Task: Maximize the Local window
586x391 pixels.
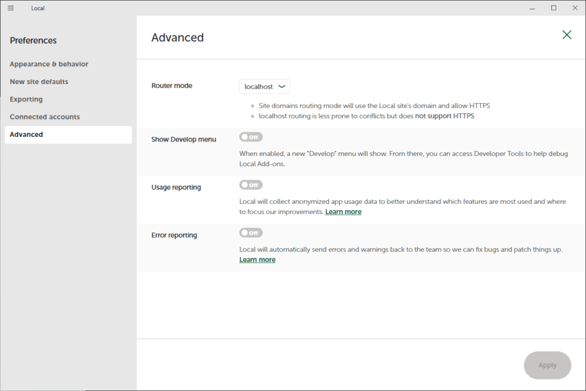Action: (553, 8)
